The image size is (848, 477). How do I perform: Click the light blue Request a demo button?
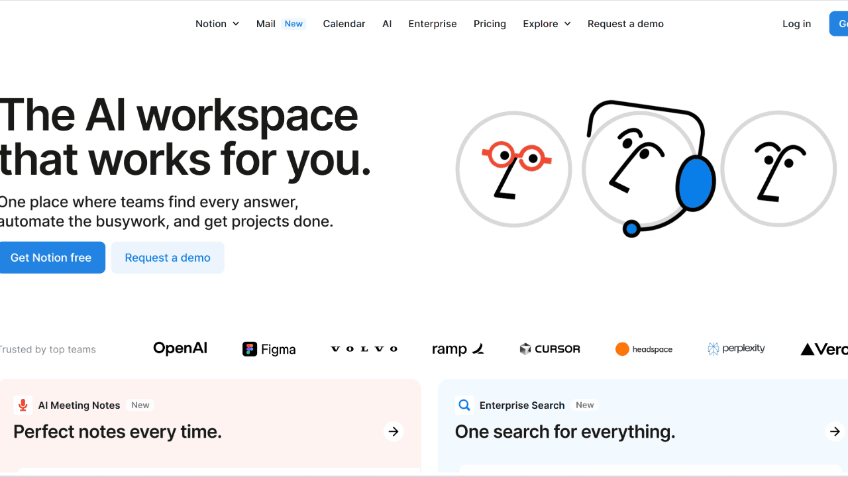click(168, 258)
